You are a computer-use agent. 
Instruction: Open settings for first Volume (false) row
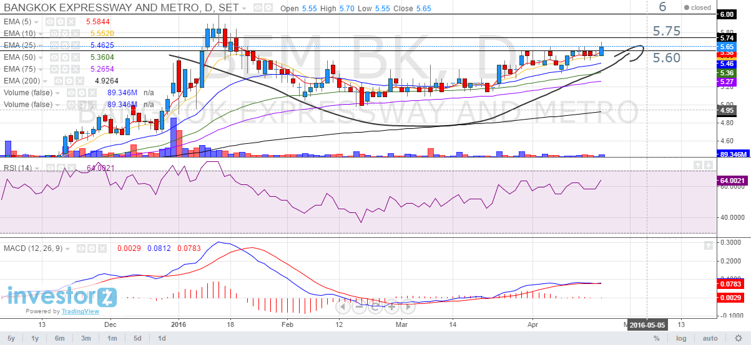point(82,93)
